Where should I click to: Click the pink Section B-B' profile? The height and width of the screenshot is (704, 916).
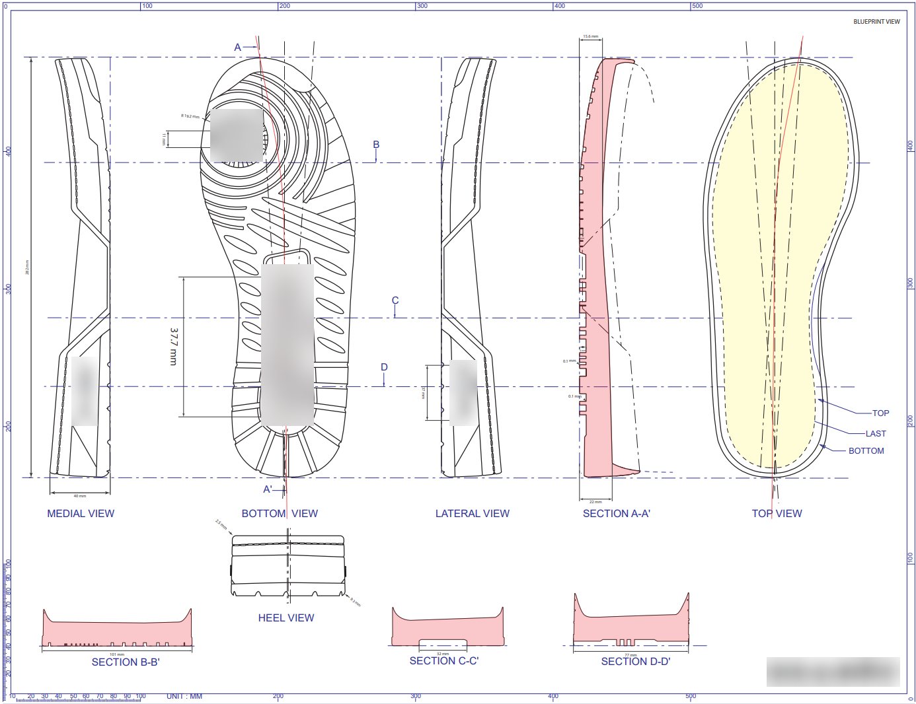coord(117,629)
